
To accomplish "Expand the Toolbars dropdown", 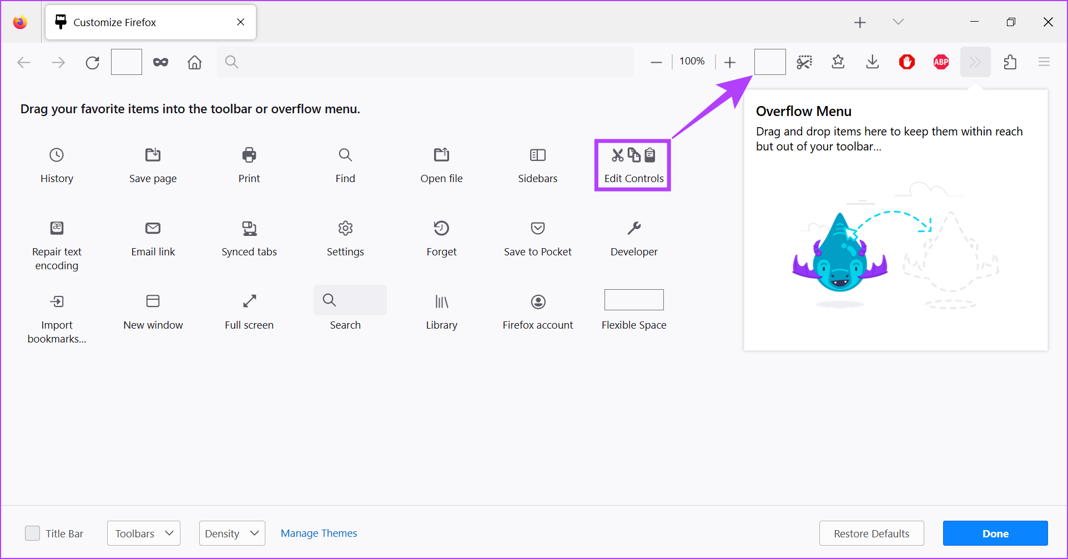I will 144,533.
